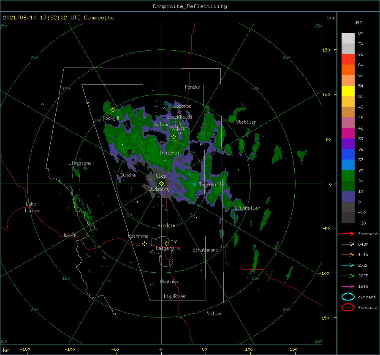Click the Ponoka town label
Image resolution: width=380 pixels, height=355 pixels.
[193, 87]
